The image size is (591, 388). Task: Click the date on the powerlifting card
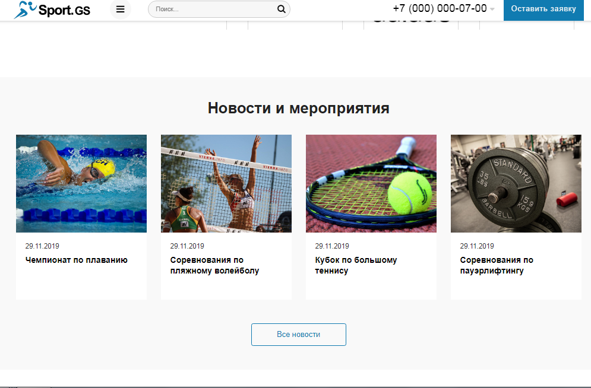tap(477, 246)
